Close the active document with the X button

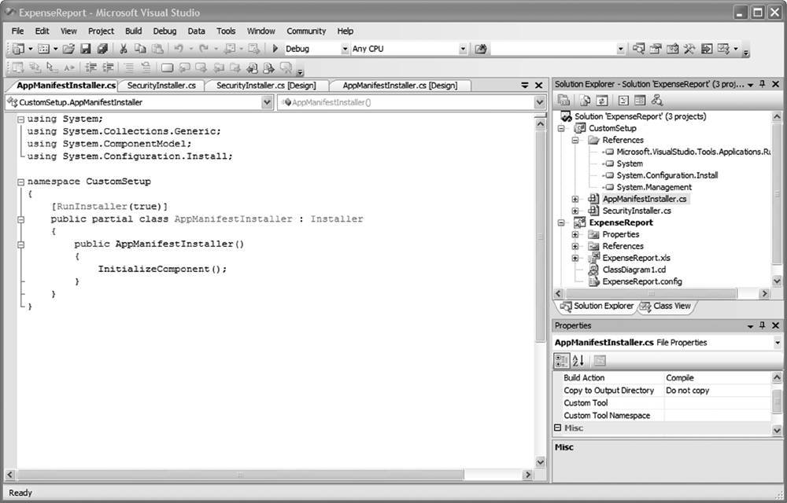(538, 86)
